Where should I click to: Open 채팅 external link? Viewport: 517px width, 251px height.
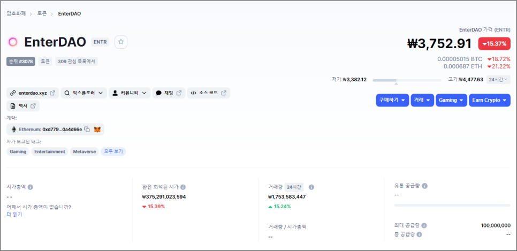click(169, 93)
